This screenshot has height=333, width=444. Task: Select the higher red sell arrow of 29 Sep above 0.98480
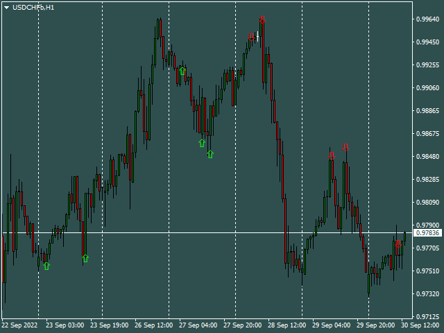345,148
